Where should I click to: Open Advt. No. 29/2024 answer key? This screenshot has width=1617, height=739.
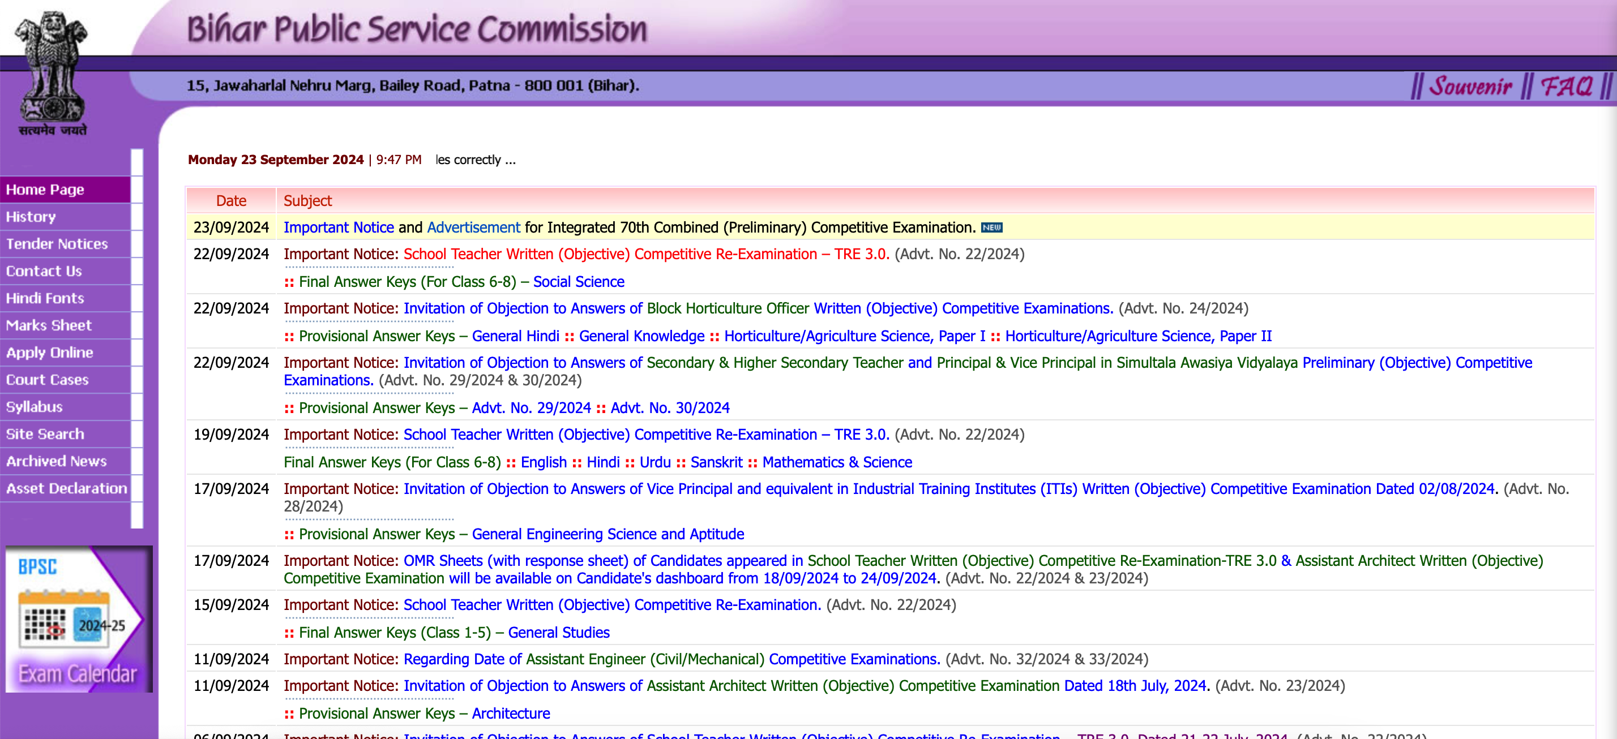tap(531, 408)
